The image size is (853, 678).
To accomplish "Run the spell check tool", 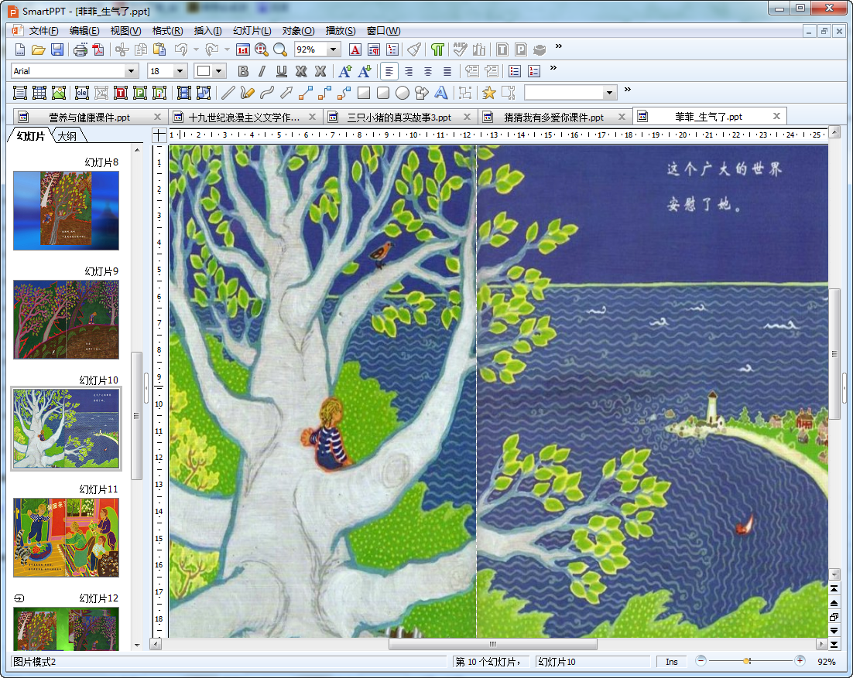I will 461,50.
